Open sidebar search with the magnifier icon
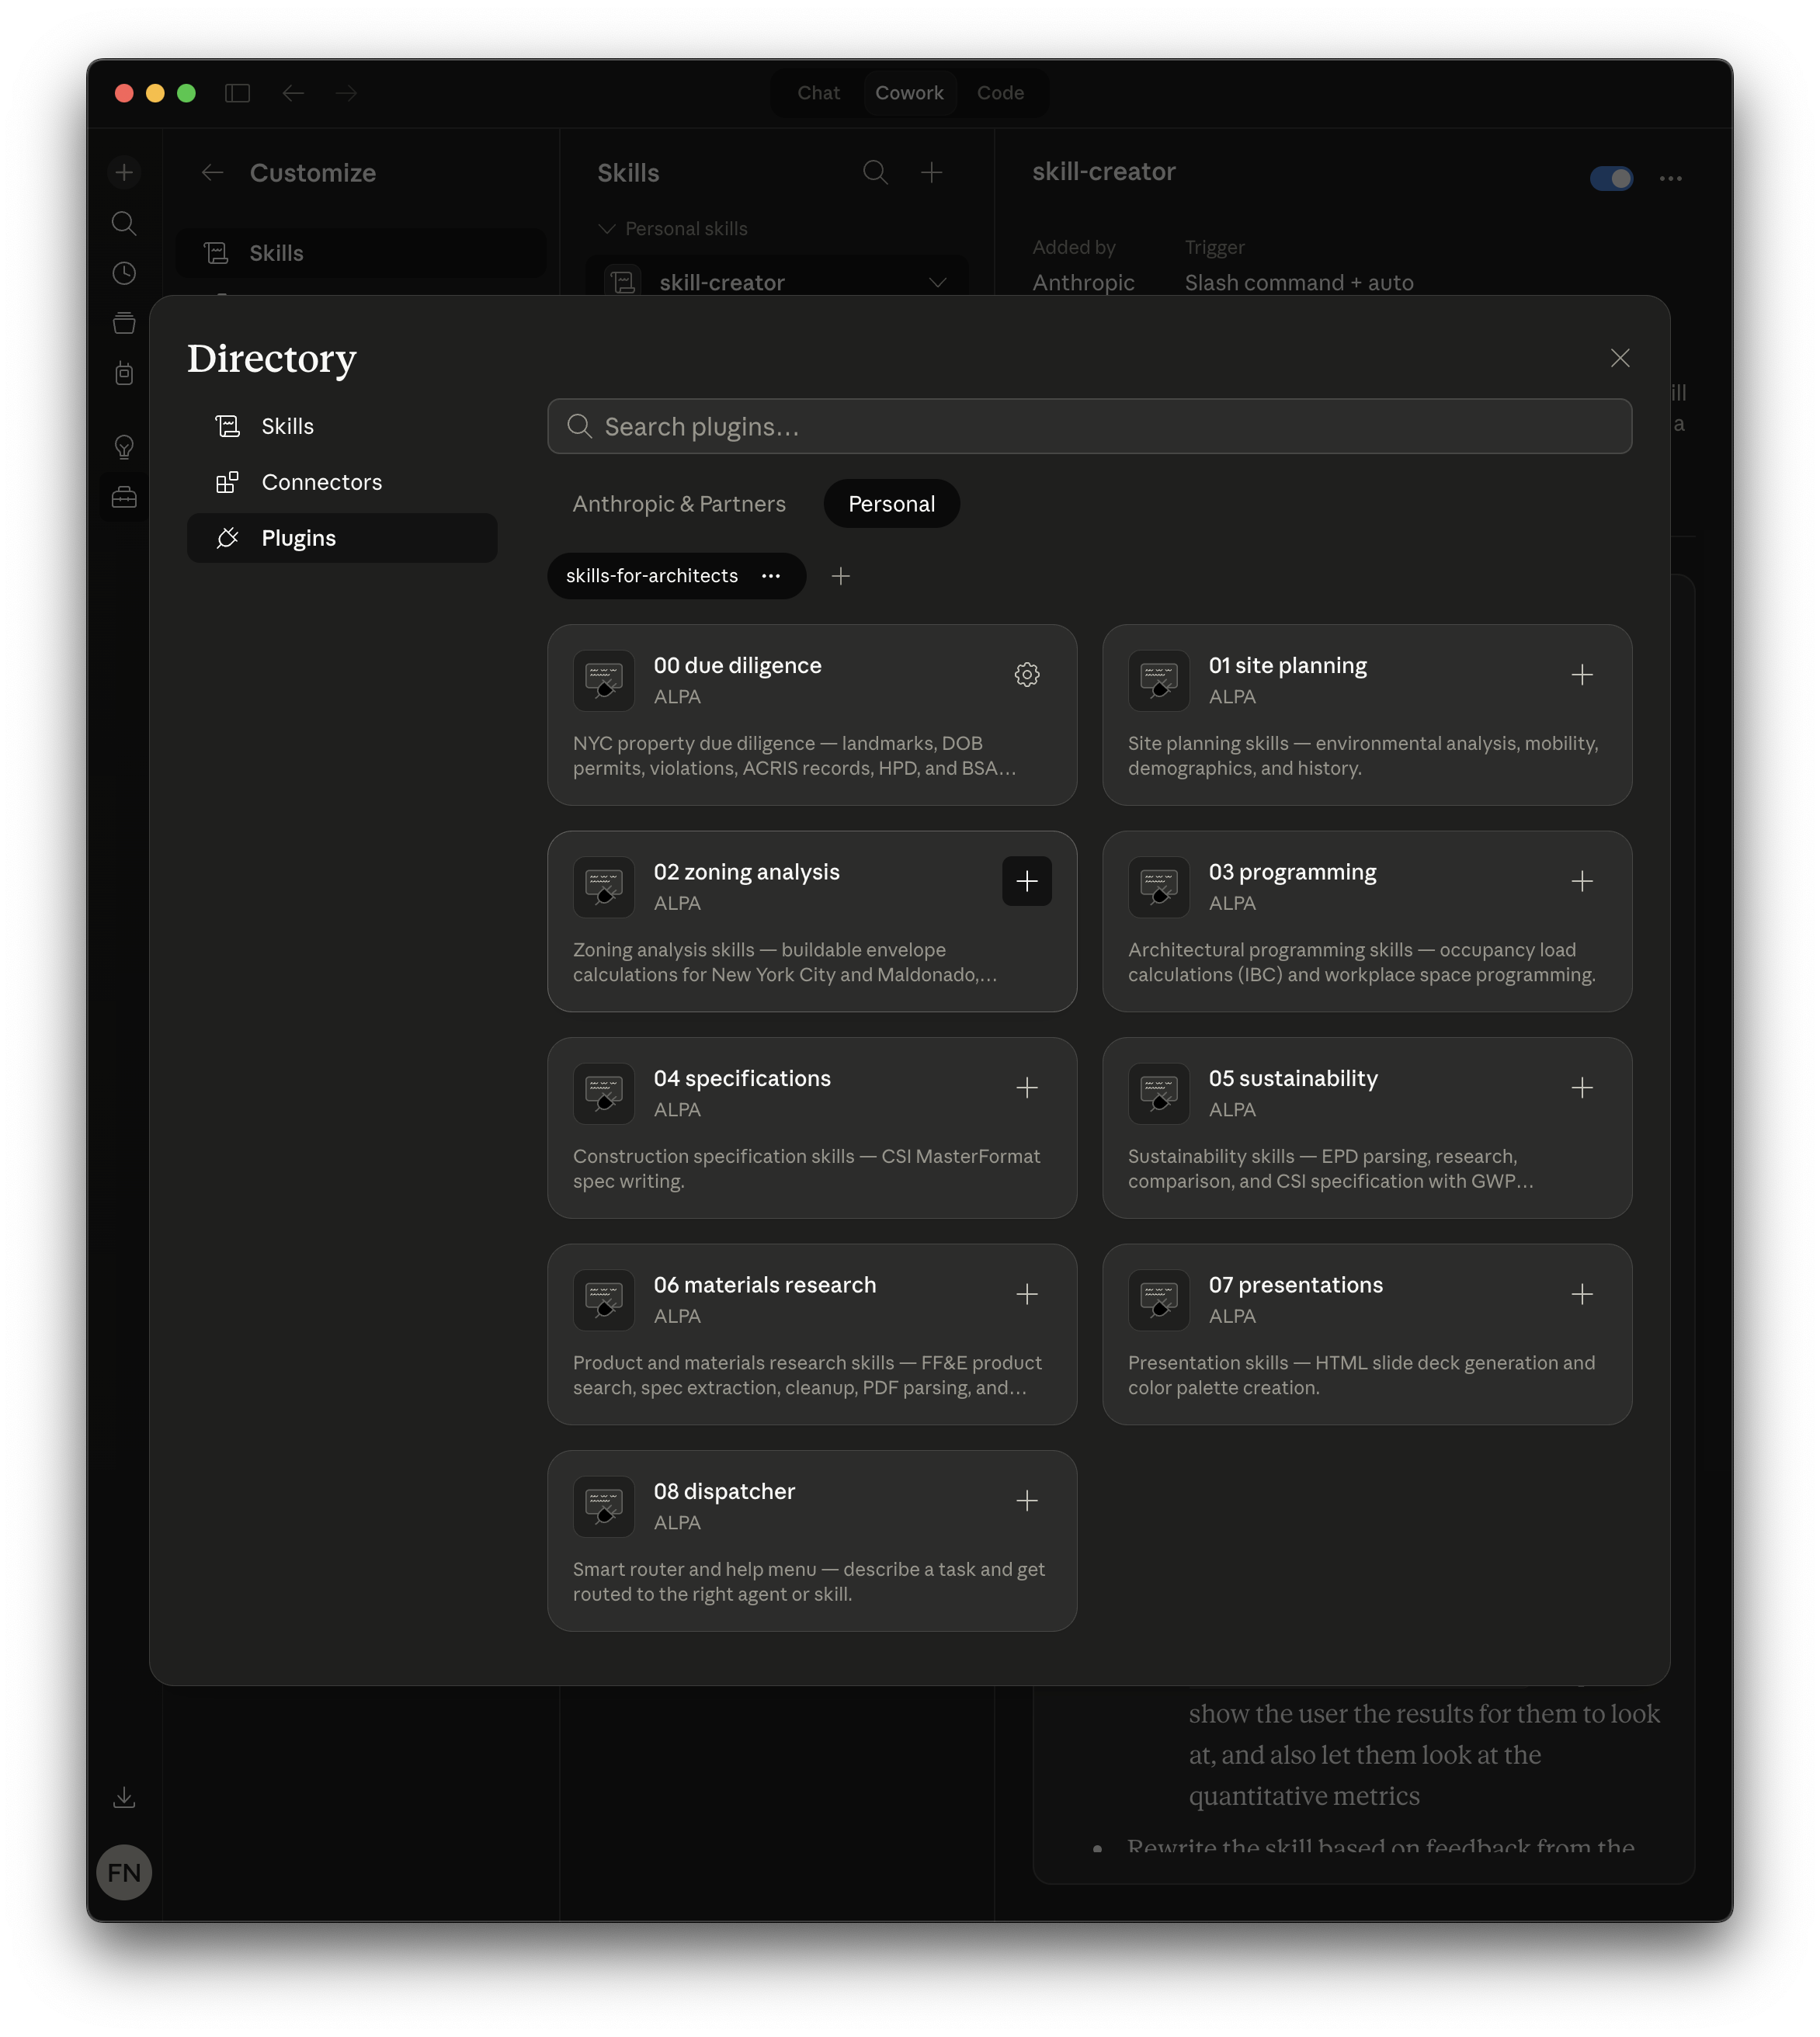The width and height of the screenshot is (1820, 2037). pos(124,223)
